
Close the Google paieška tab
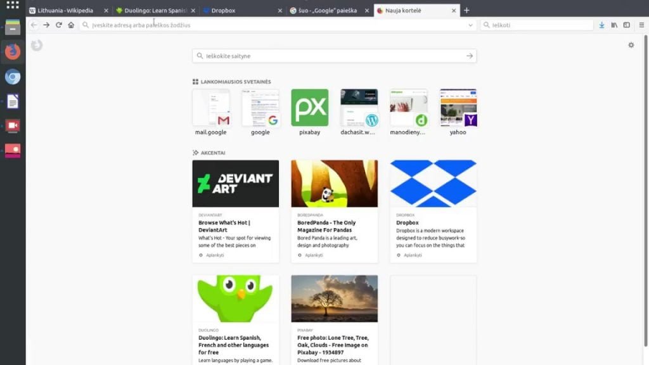367,11
